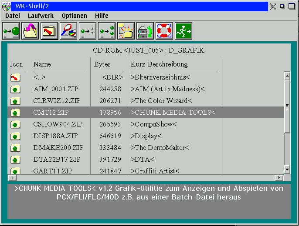Click the horizontal scrollbar right arrow
This screenshot has width=299, height=226.
pos(279,178)
